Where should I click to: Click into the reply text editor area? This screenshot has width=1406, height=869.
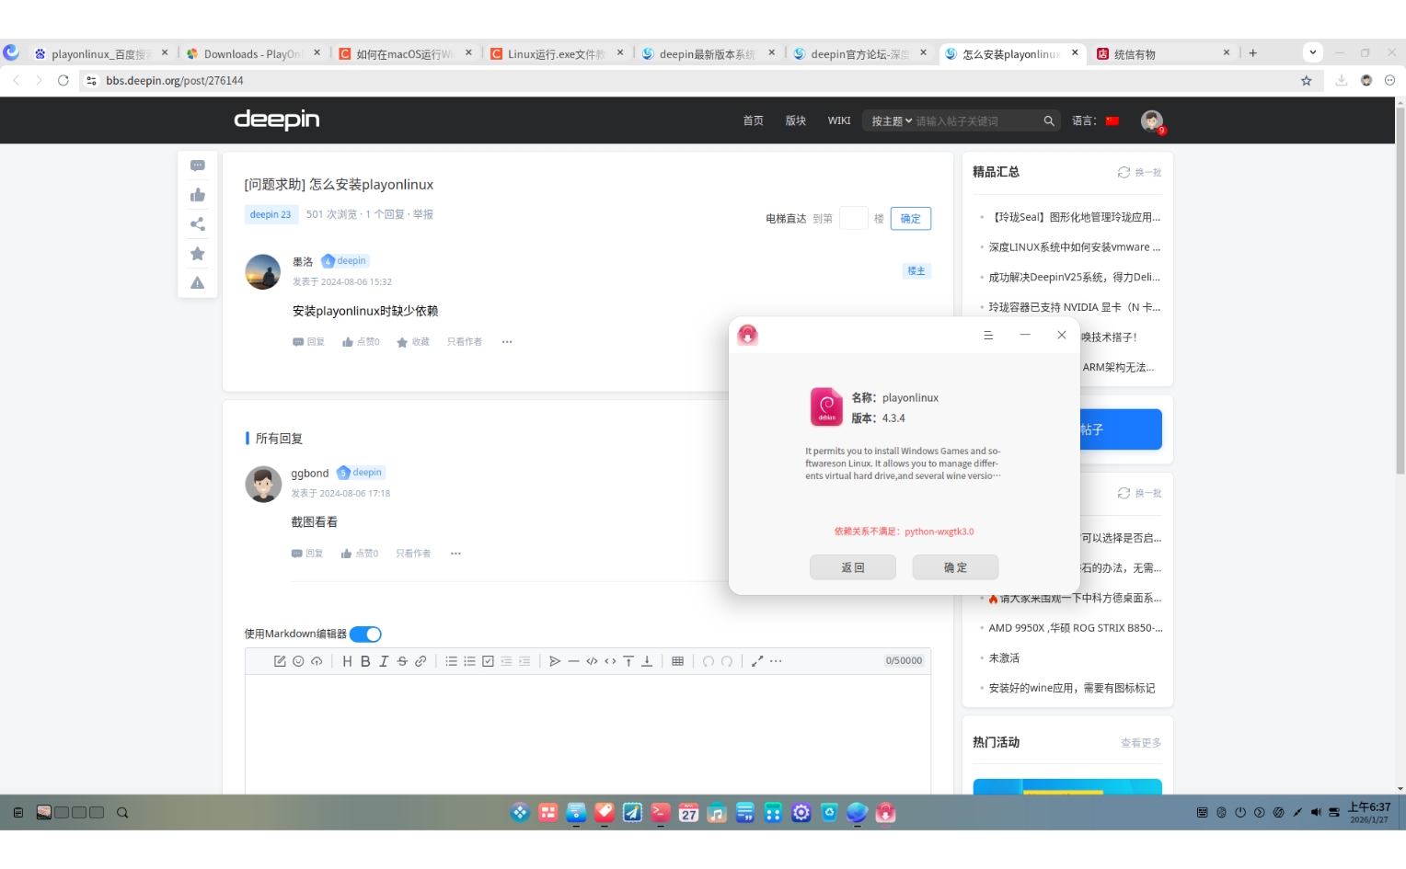(588, 734)
